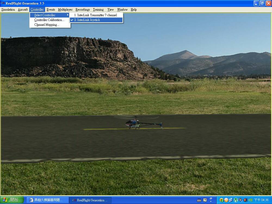Open the Aircraft menu
Viewport: 272px width, 204px height.
pos(23,10)
